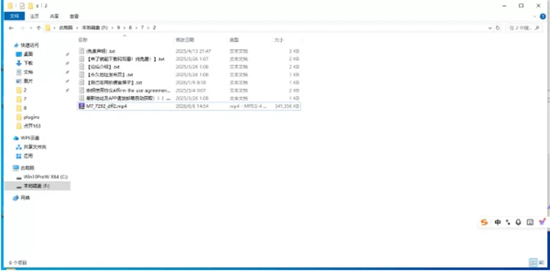Toggle the 中 Chinese input mode

point(497,222)
